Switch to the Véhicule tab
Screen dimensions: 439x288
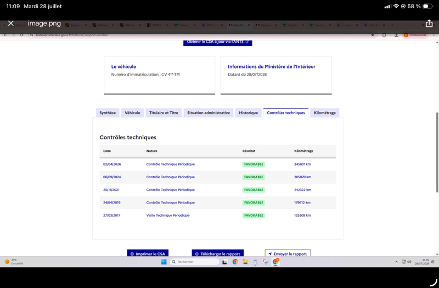tap(132, 113)
